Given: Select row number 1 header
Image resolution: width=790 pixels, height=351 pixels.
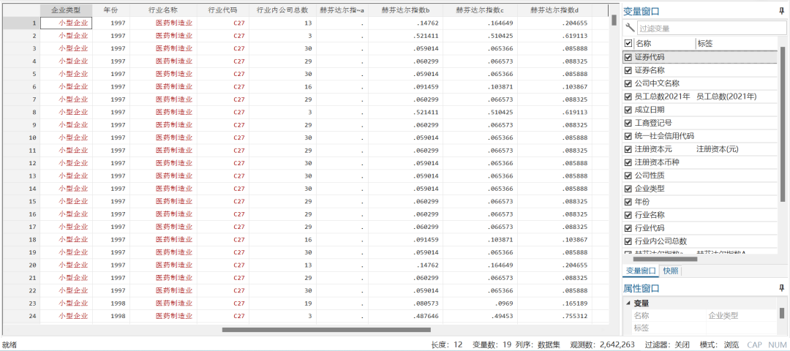Looking at the screenshot, I should click(x=21, y=23).
